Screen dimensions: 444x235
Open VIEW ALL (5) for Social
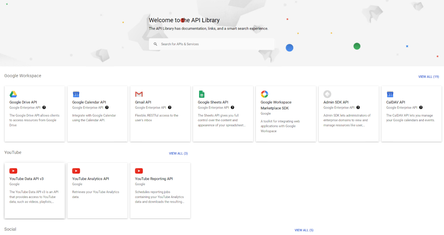tap(304, 230)
